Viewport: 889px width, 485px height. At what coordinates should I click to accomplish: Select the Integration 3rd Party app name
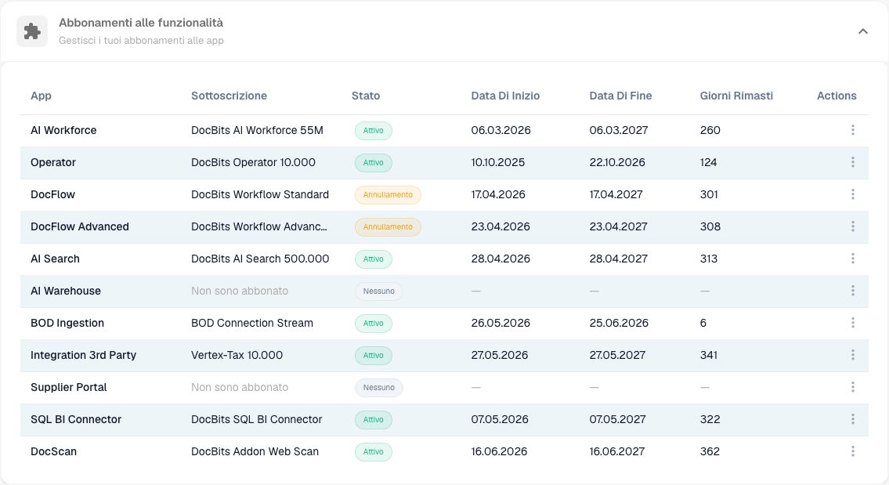click(83, 355)
